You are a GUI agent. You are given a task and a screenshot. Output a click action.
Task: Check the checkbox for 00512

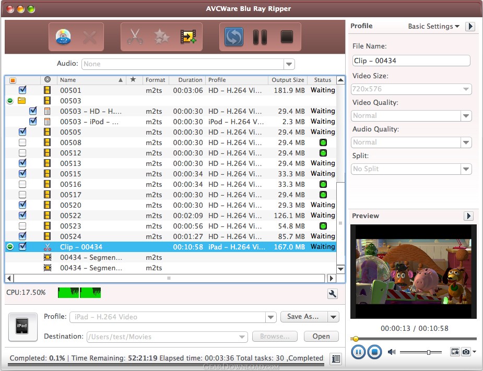pos(22,153)
